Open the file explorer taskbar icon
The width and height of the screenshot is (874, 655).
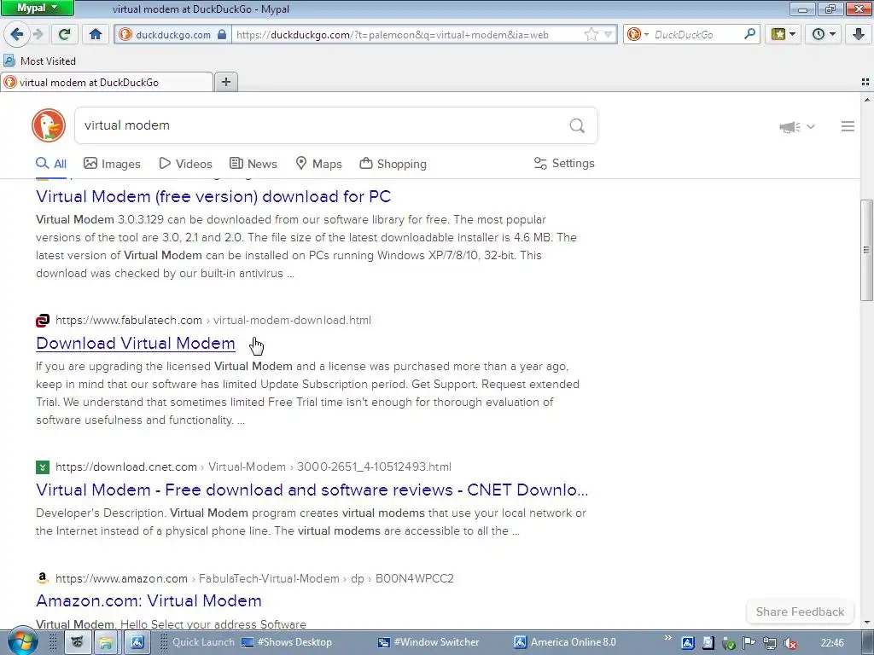tap(105, 642)
